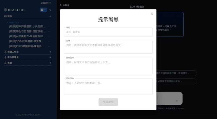Open the new chat icon dropdown

coord(43,10)
